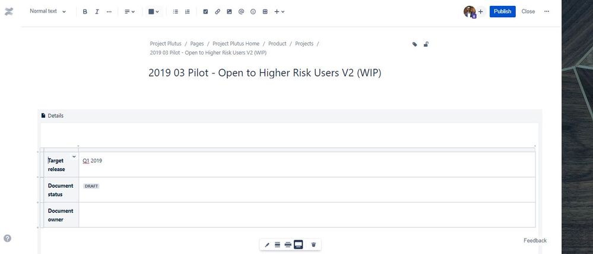Go to Pages breadcrumb
The image size is (593, 254).
click(197, 44)
